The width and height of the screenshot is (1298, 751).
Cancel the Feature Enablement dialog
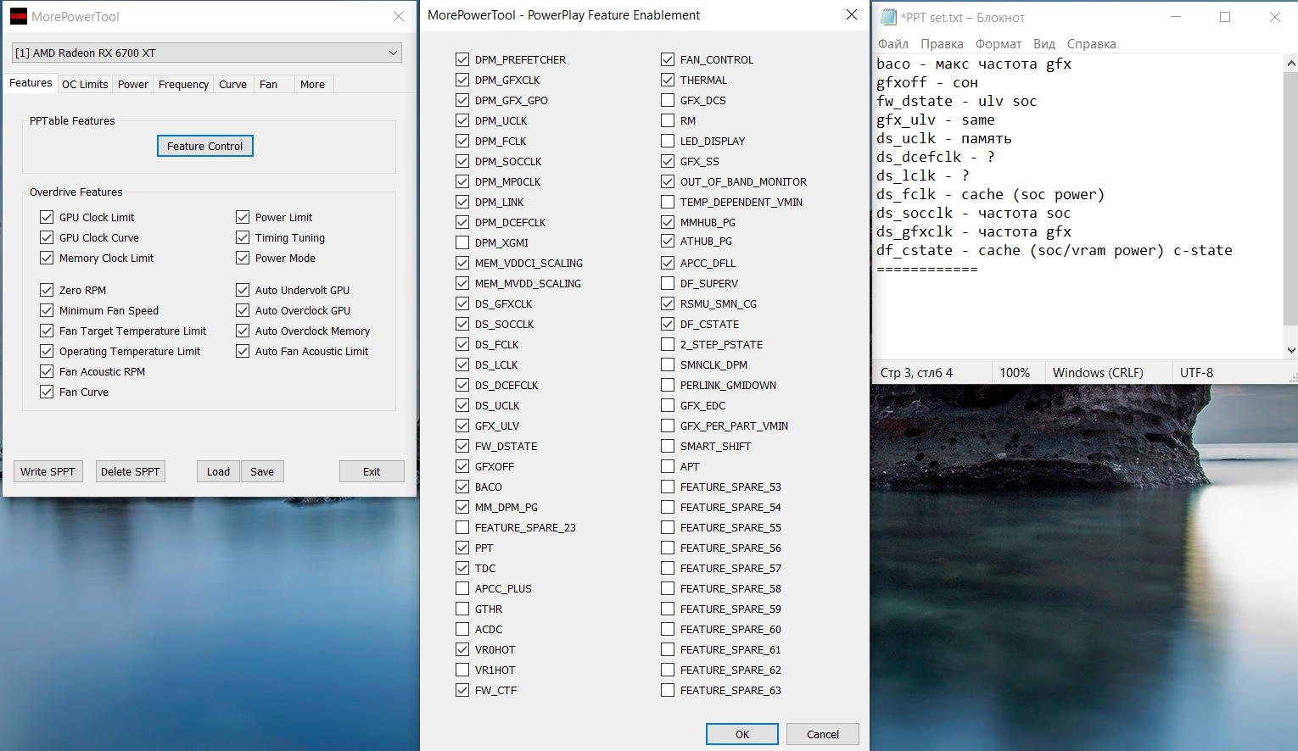[823, 734]
